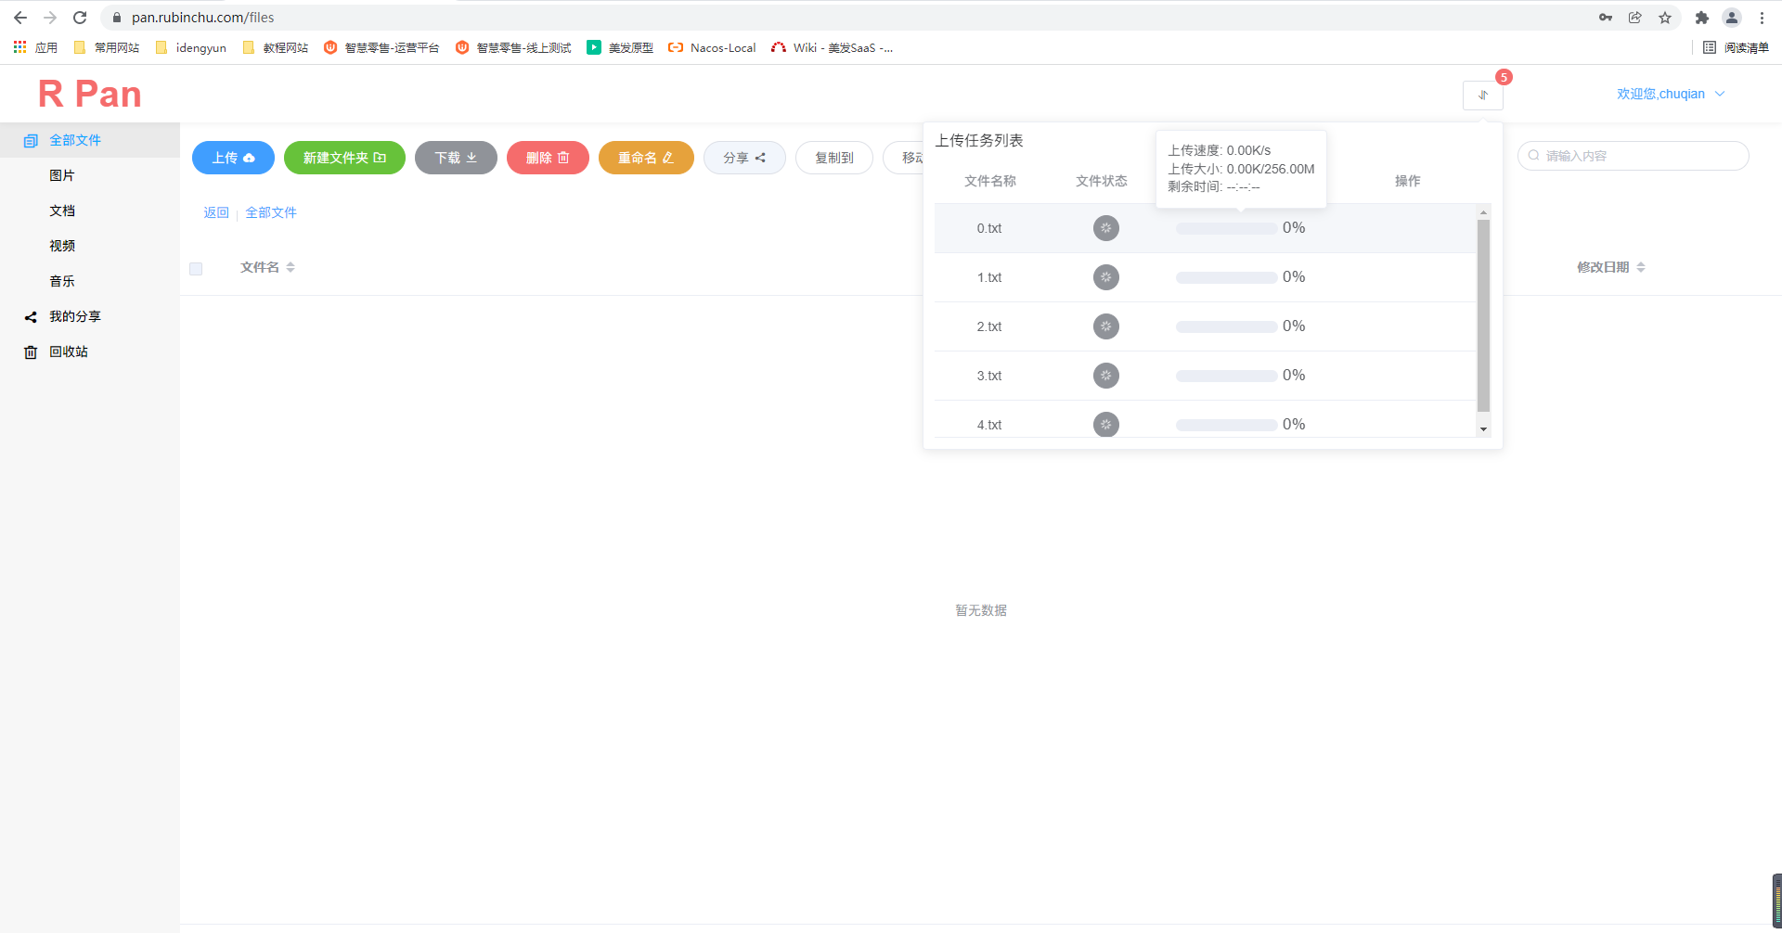Open 常用网站 bookmark folder
The height and width of the screenshot is (933, 1782).
pyautogui.click(x=106, y=47)
